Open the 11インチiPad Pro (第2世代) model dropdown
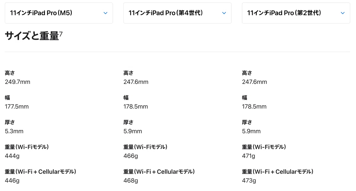The image size is (356, 191). (296, 13)
